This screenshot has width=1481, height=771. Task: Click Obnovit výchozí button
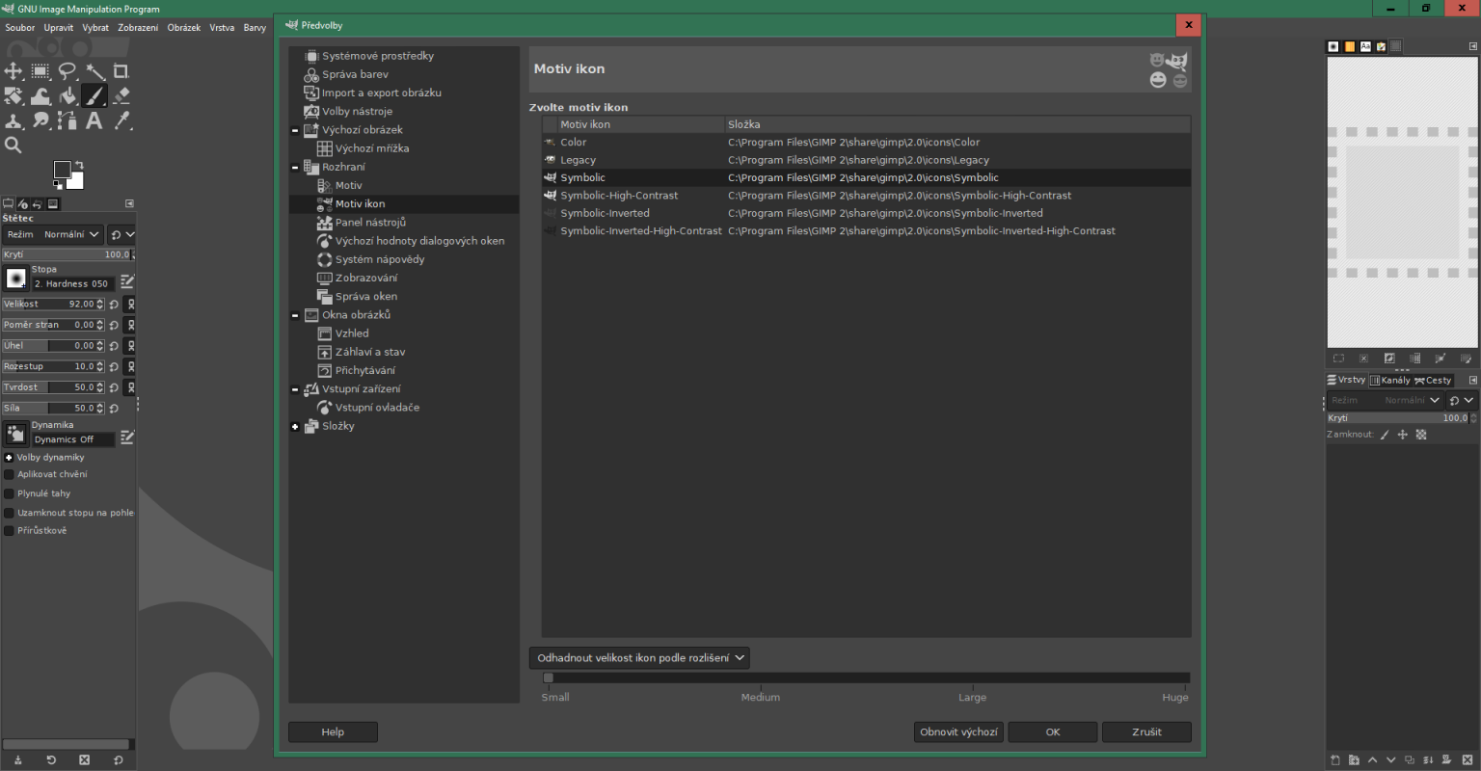[958, 732]
